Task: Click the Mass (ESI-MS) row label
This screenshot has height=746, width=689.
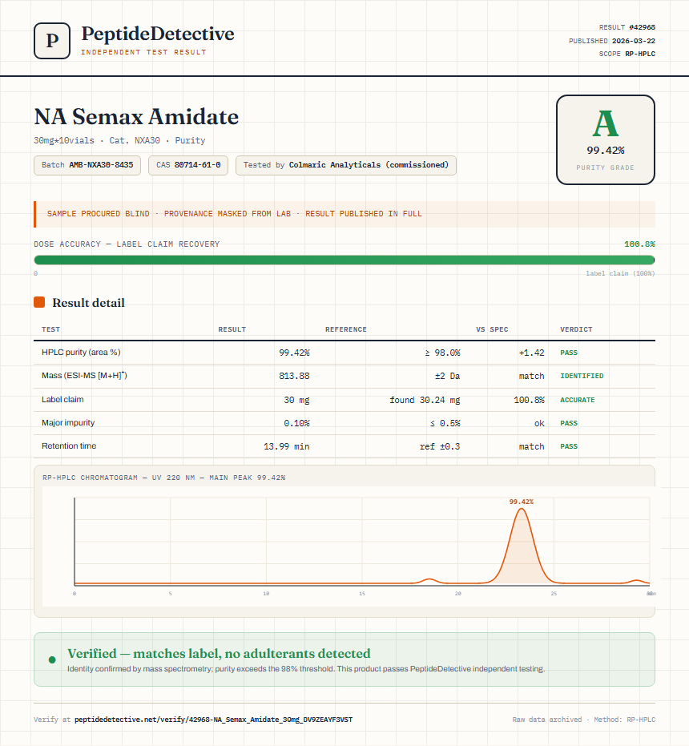Action: [x=84, y=375]
